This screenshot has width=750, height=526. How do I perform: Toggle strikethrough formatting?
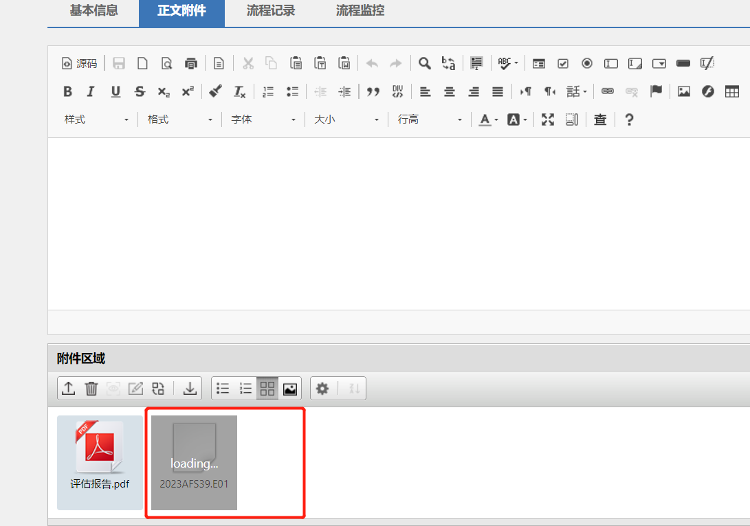(140, 91)
